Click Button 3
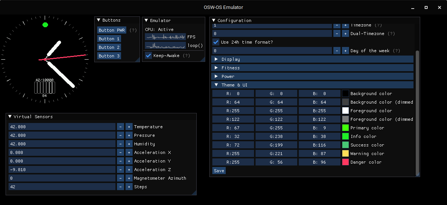The height and width of the screenshot is (205, 447). (109, 56)
